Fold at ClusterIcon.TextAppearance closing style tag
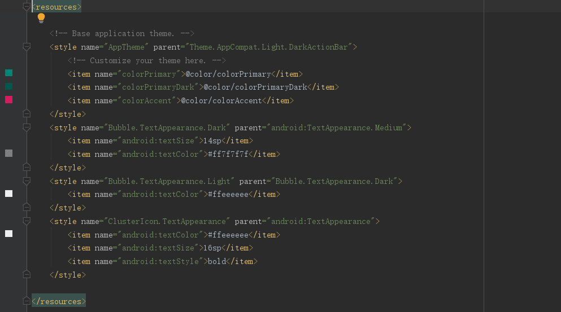 click(x=27, y=275)
